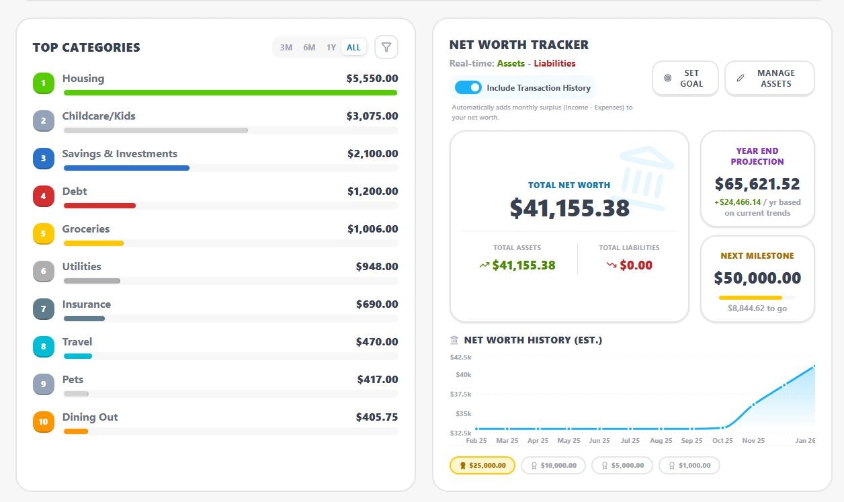Disable the Include Transaction History toggle

[468, 87]
